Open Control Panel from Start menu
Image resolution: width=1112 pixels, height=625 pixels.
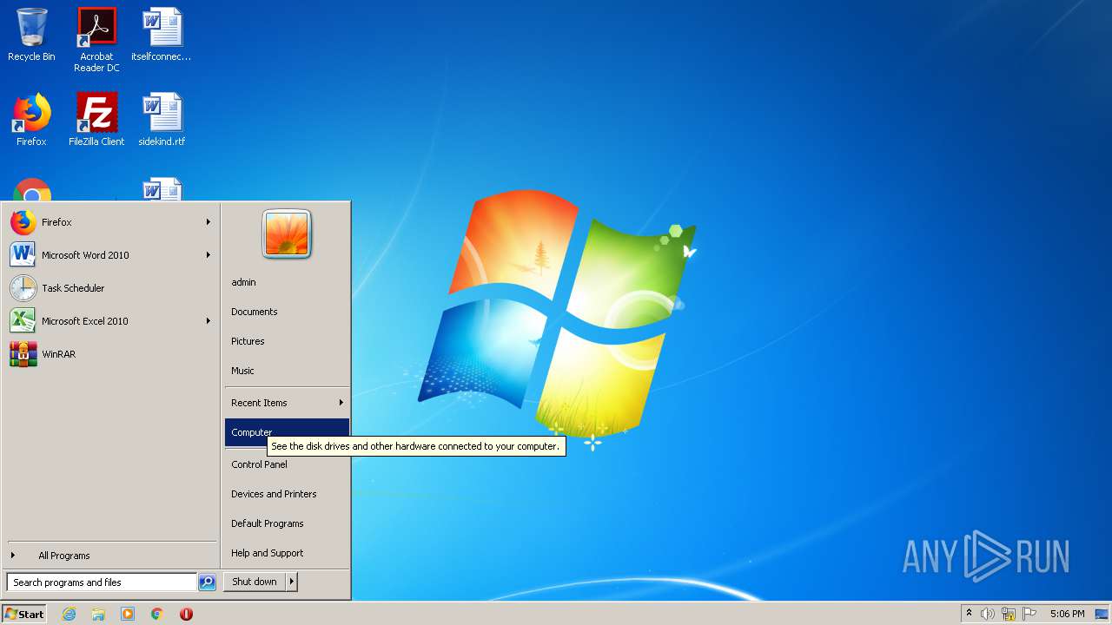click(287, 464)
